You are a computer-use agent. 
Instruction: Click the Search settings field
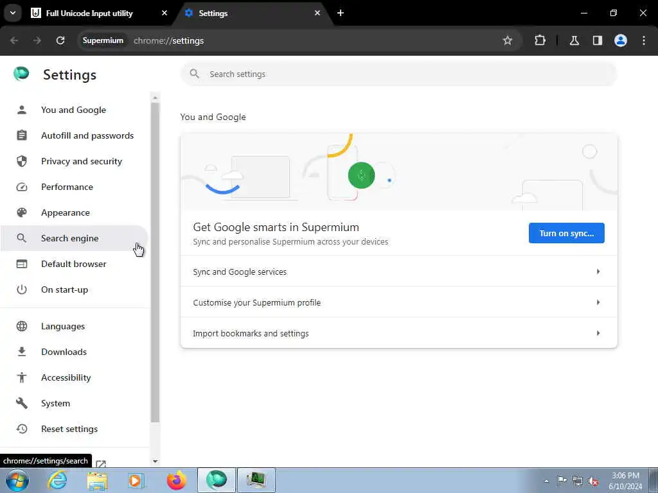point(398,74)
